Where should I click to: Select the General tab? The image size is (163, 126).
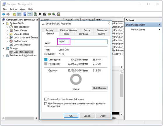[x=50, y=34]
